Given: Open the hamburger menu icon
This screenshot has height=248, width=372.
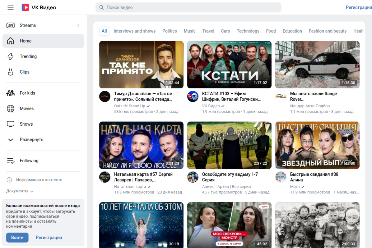Looking at the screenshot, I should [10, 8].
